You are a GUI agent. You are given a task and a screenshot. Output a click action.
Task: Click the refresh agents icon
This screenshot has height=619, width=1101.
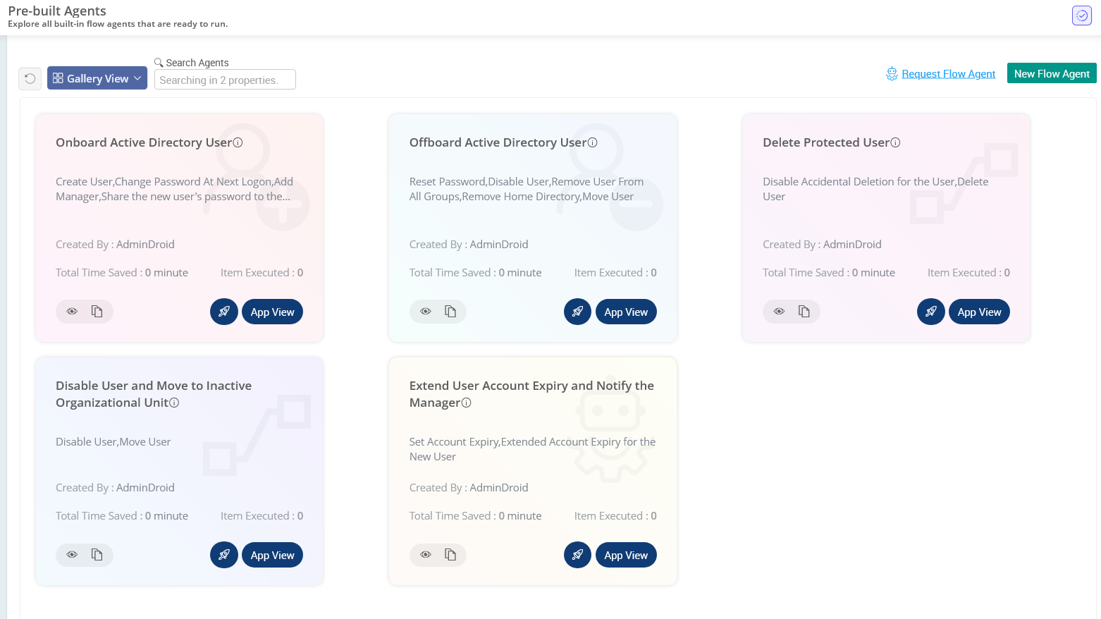pyautogui.click(x=30, y=78)
